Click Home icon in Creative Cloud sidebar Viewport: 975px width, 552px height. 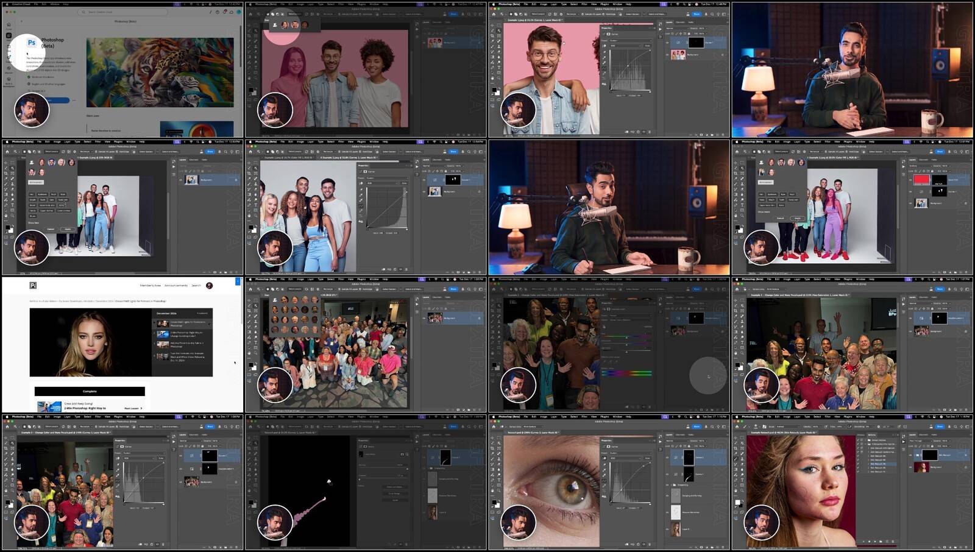[9, 24]
